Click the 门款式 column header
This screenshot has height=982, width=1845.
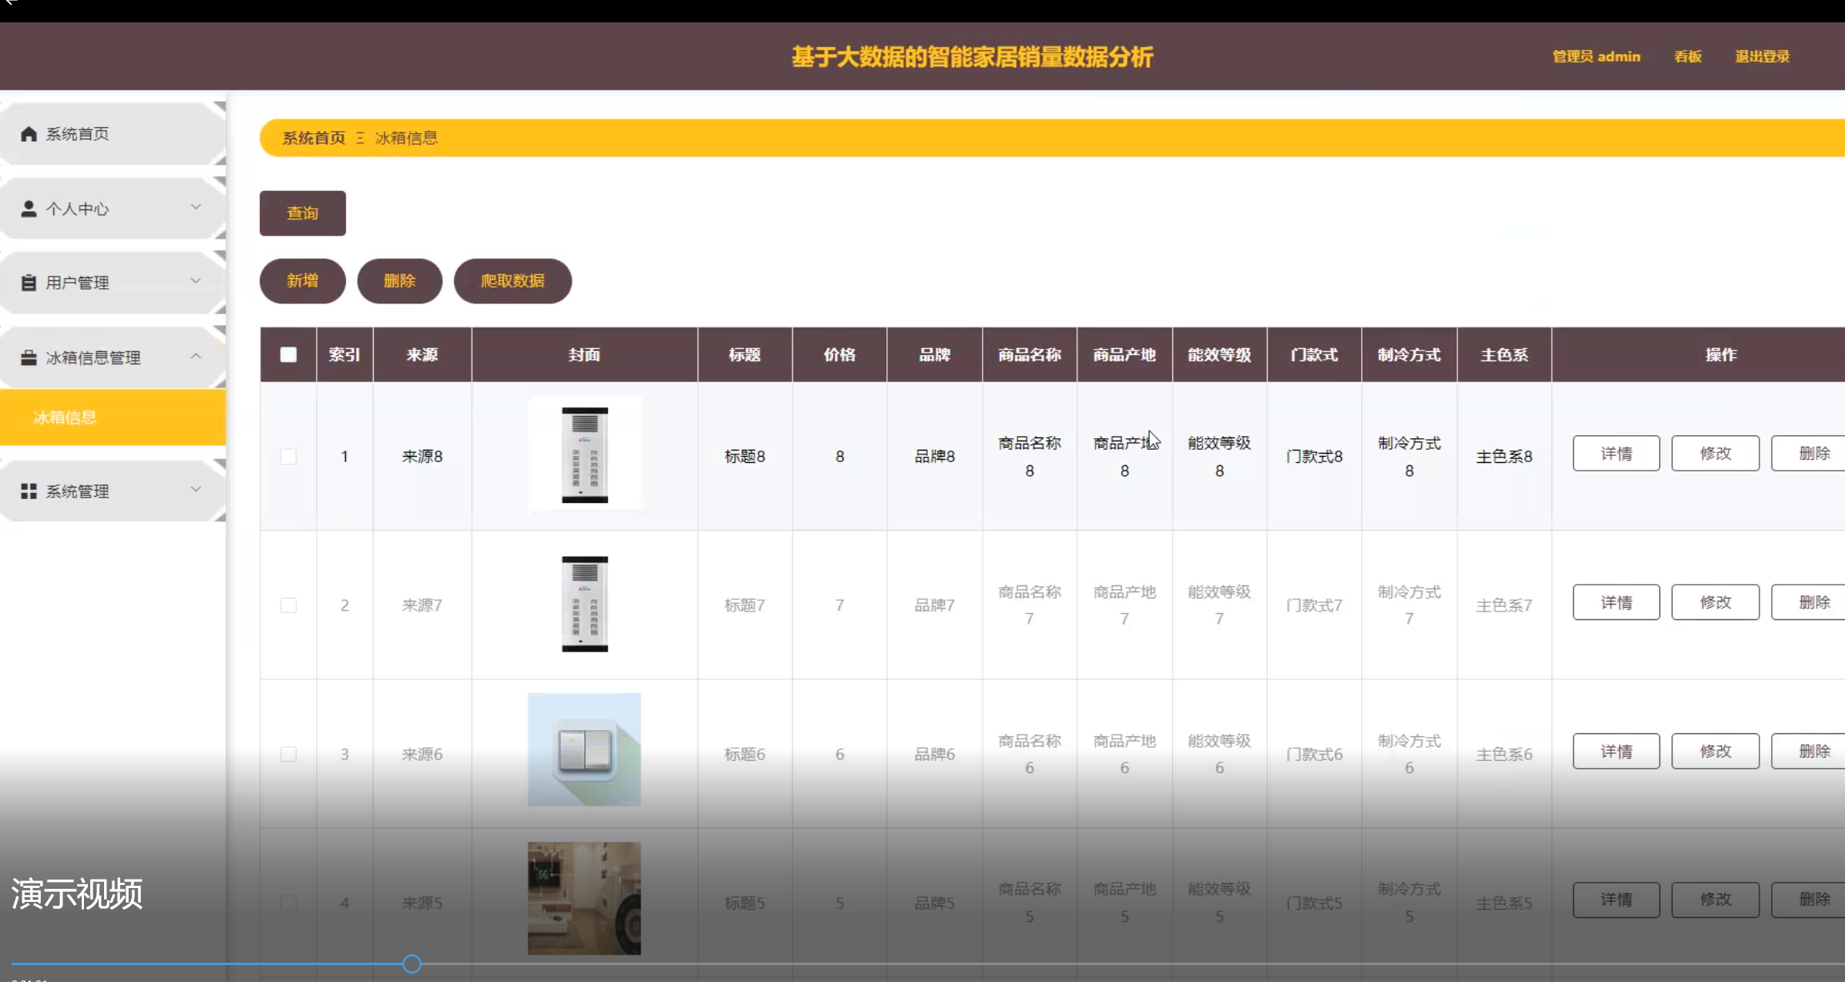pyautogui.click(x=1314, y=354)
